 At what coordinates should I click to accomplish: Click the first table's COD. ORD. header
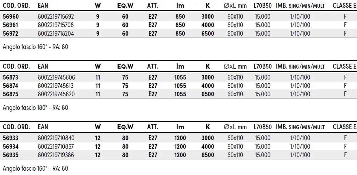[x=16, y=6]
